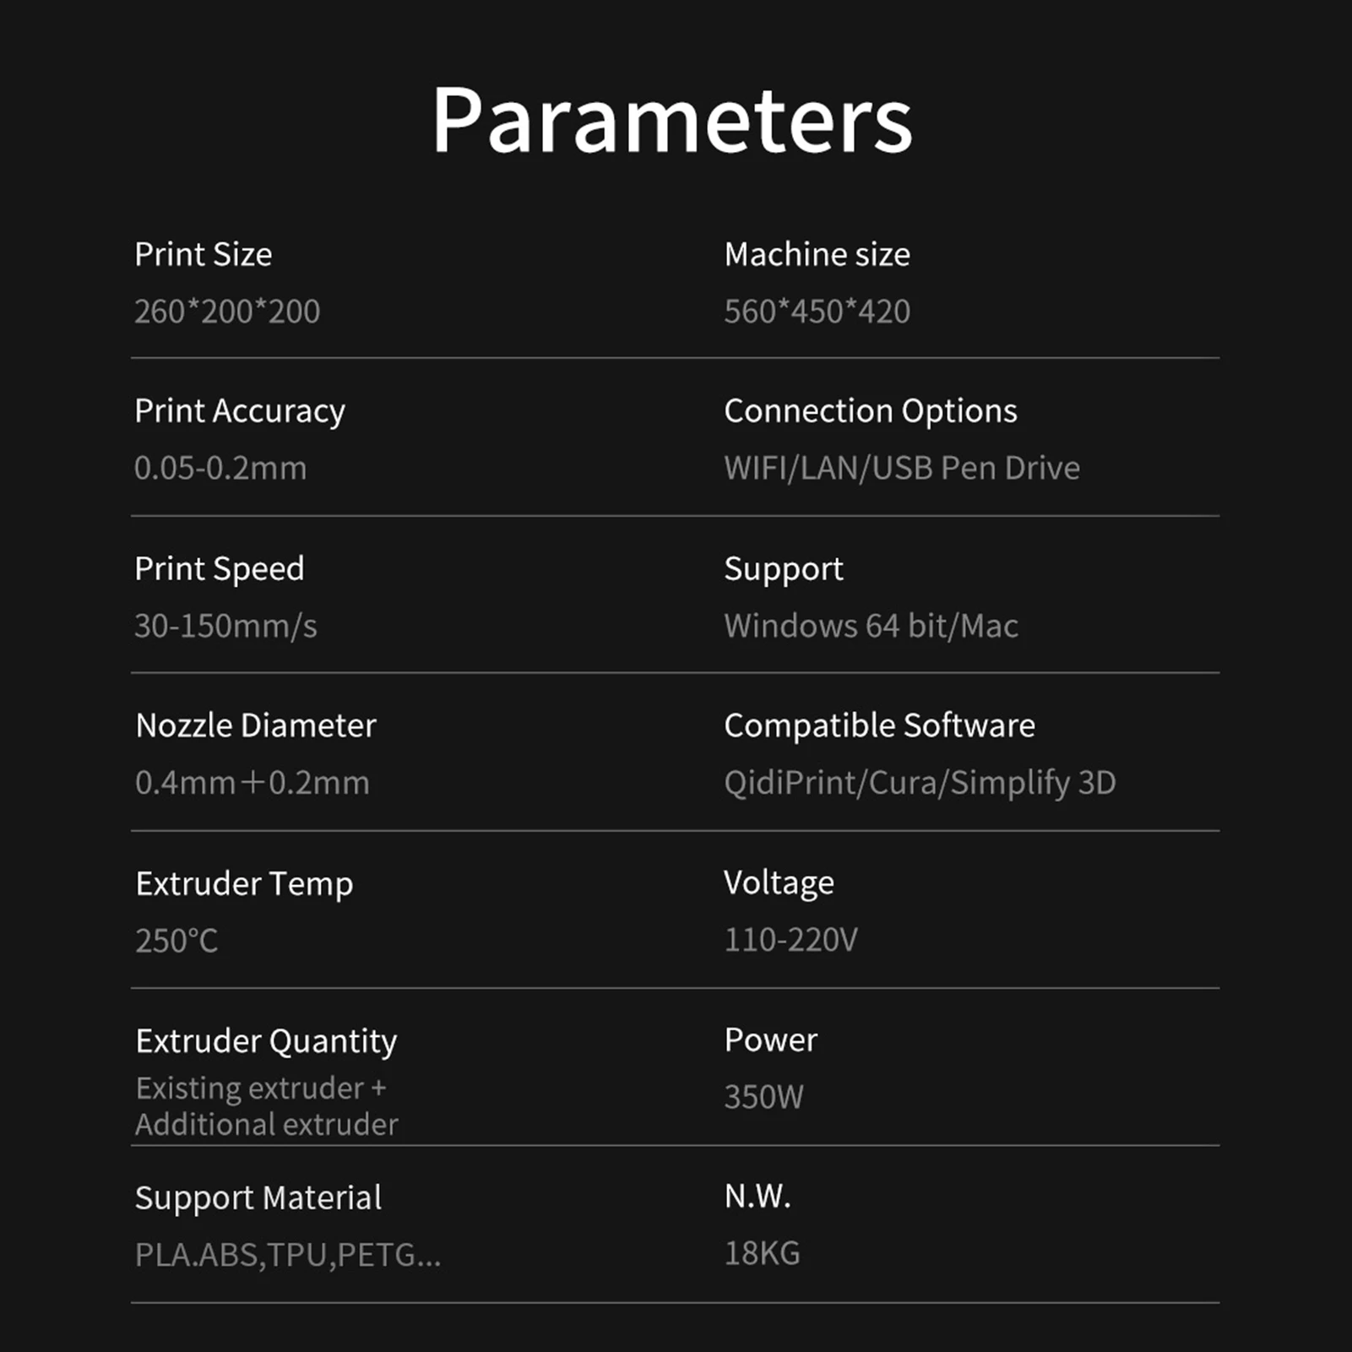Select the WIFI/LAN/USB Pen Drive text

(901, 468)
